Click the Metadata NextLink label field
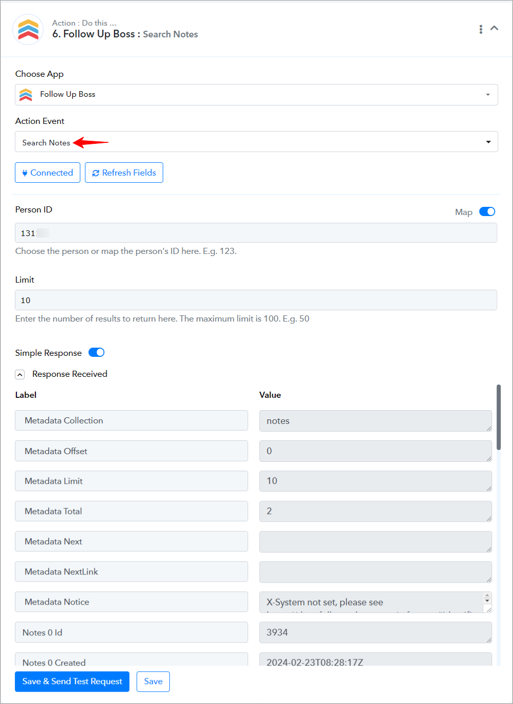The width and height of the screenshot is (513, 704). [x=131, y=571]
